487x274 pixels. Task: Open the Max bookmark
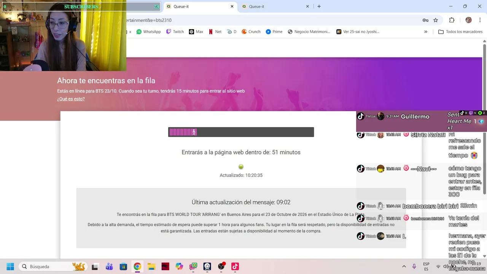pos(196,32)
